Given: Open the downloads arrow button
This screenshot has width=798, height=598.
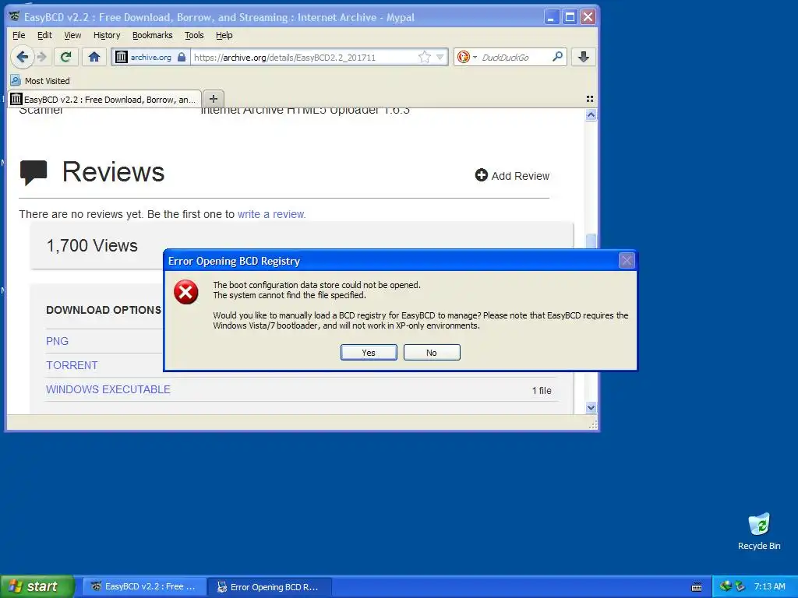Looking at the screenshot, I should 583,57.
